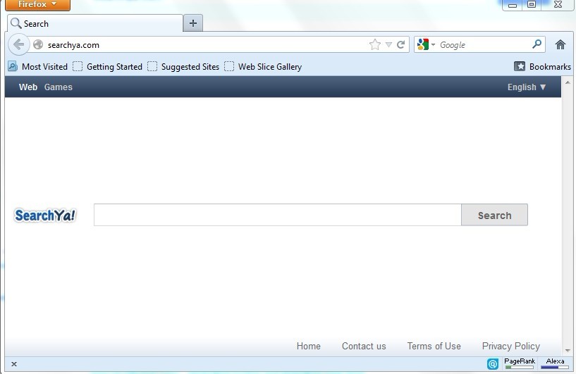Open the Suggested Sites bookmark
This screenshot has width=576, height=374.
coord(183,66)
